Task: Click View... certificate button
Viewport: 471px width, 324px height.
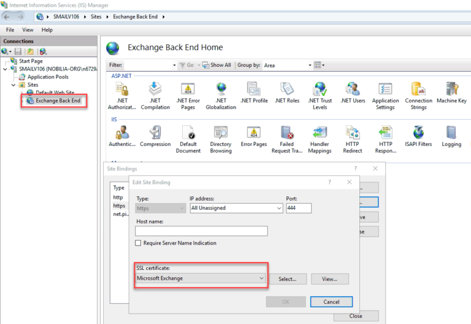Action: tap(329, 279)
